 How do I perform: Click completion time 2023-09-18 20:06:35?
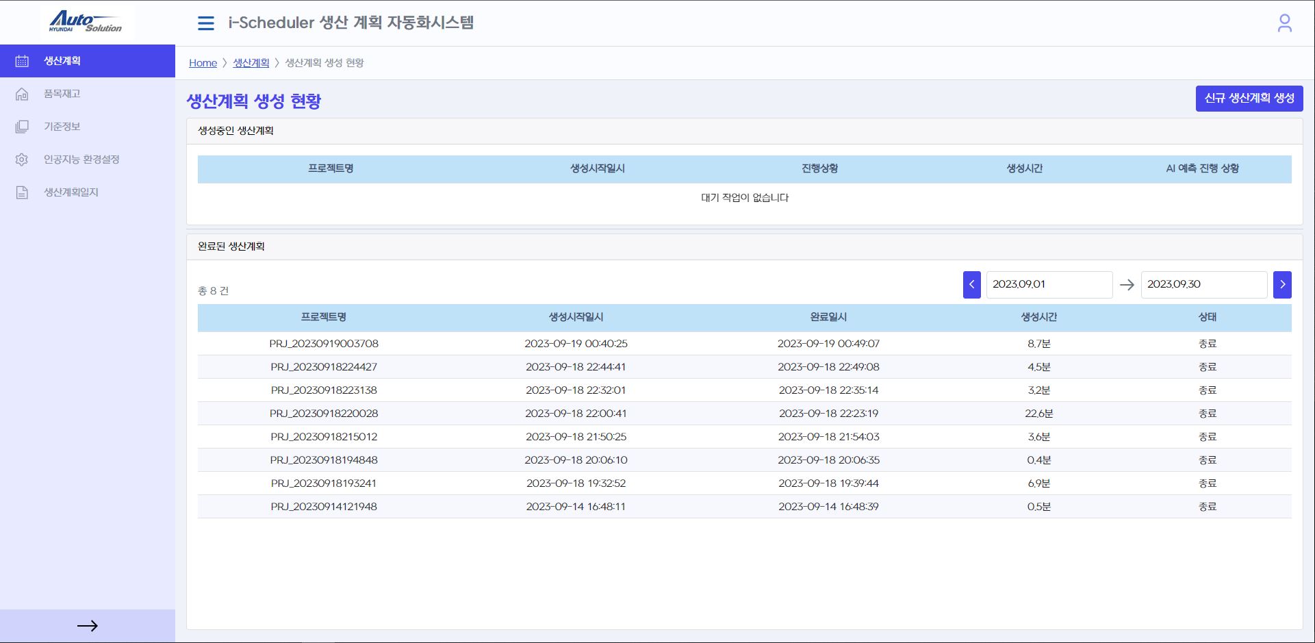click(x=828, y=460)
